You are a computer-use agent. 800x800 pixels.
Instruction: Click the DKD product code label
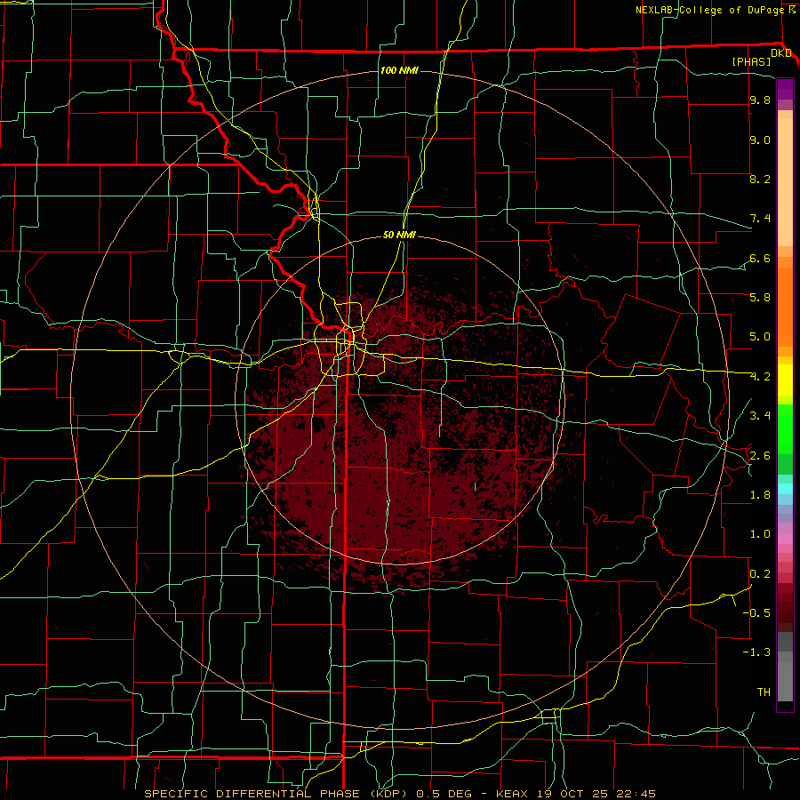click(780, 53)
